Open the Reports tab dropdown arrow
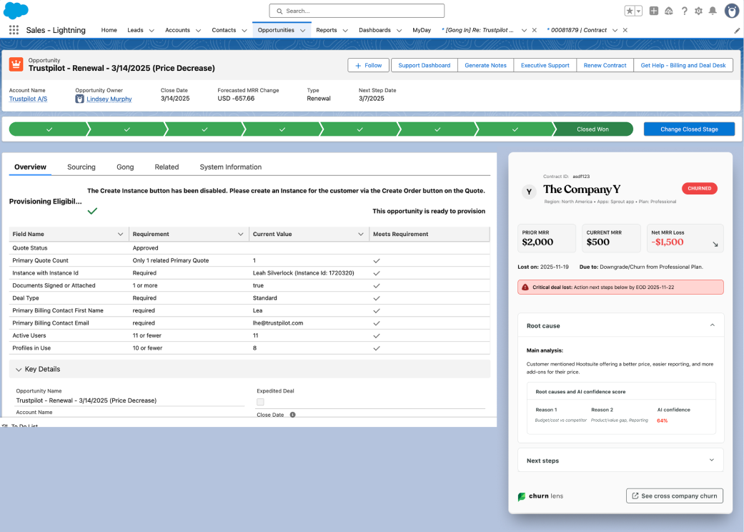 coord(345,30)
